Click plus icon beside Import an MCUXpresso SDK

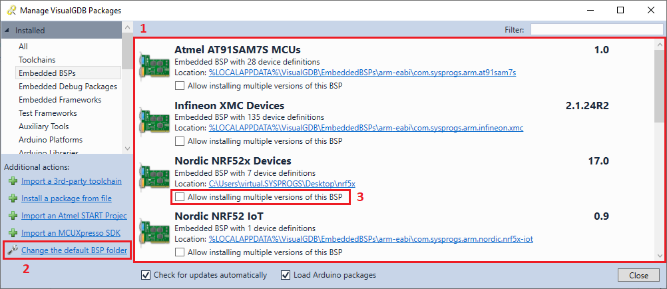pyautogui.click(x=13, y=233)
